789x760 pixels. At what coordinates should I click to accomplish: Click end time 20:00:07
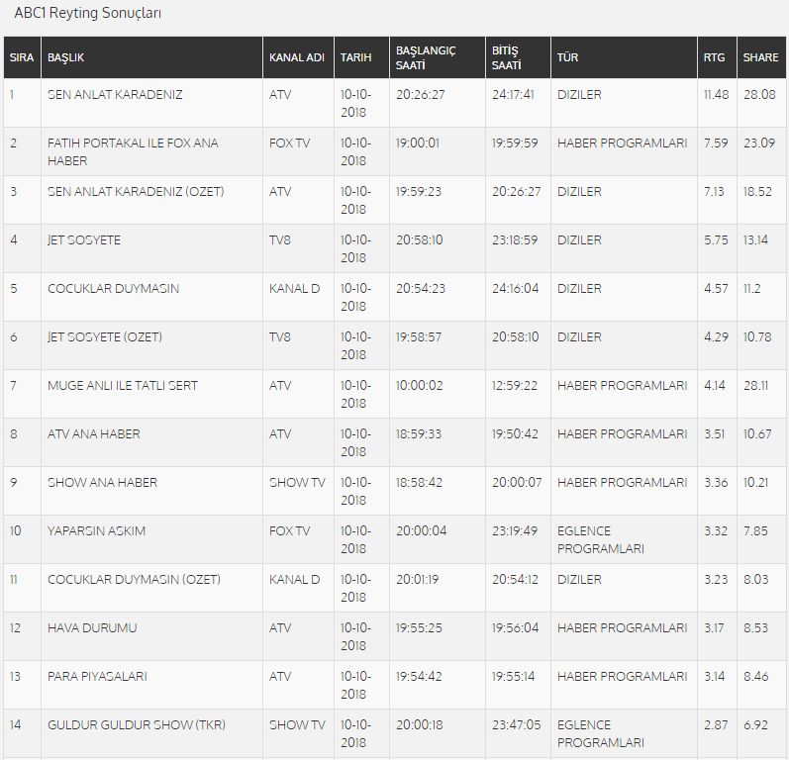517,483
